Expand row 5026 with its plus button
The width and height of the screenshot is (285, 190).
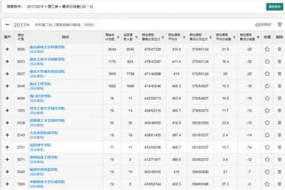(x=7, y=49)
